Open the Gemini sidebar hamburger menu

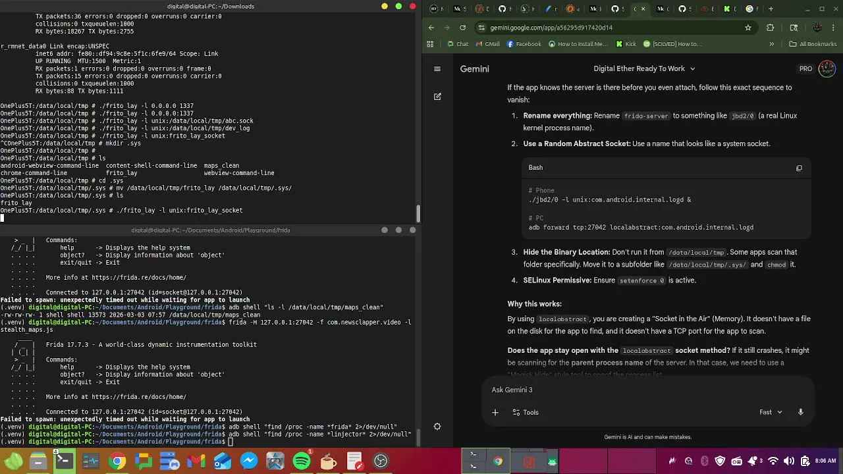(x=437, y=68)
